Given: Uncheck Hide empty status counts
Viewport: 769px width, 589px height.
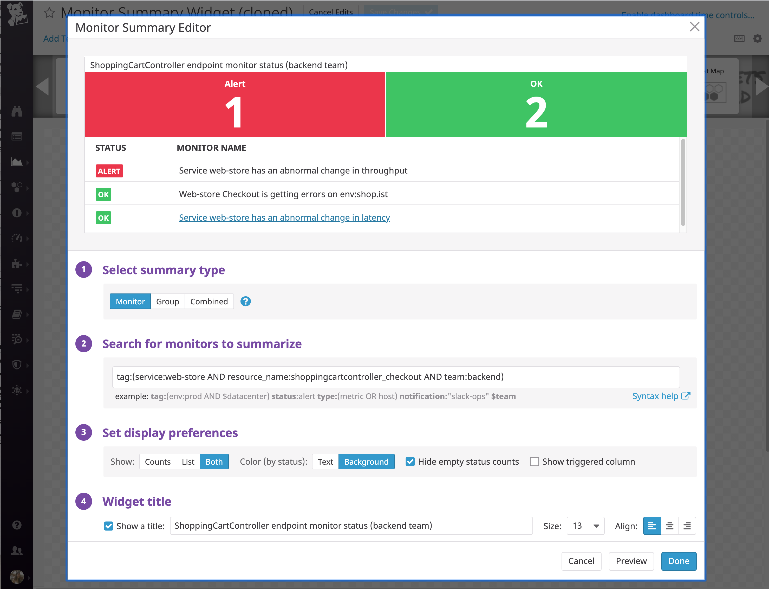Looking at the screenshot, I should tap(410, 462).
